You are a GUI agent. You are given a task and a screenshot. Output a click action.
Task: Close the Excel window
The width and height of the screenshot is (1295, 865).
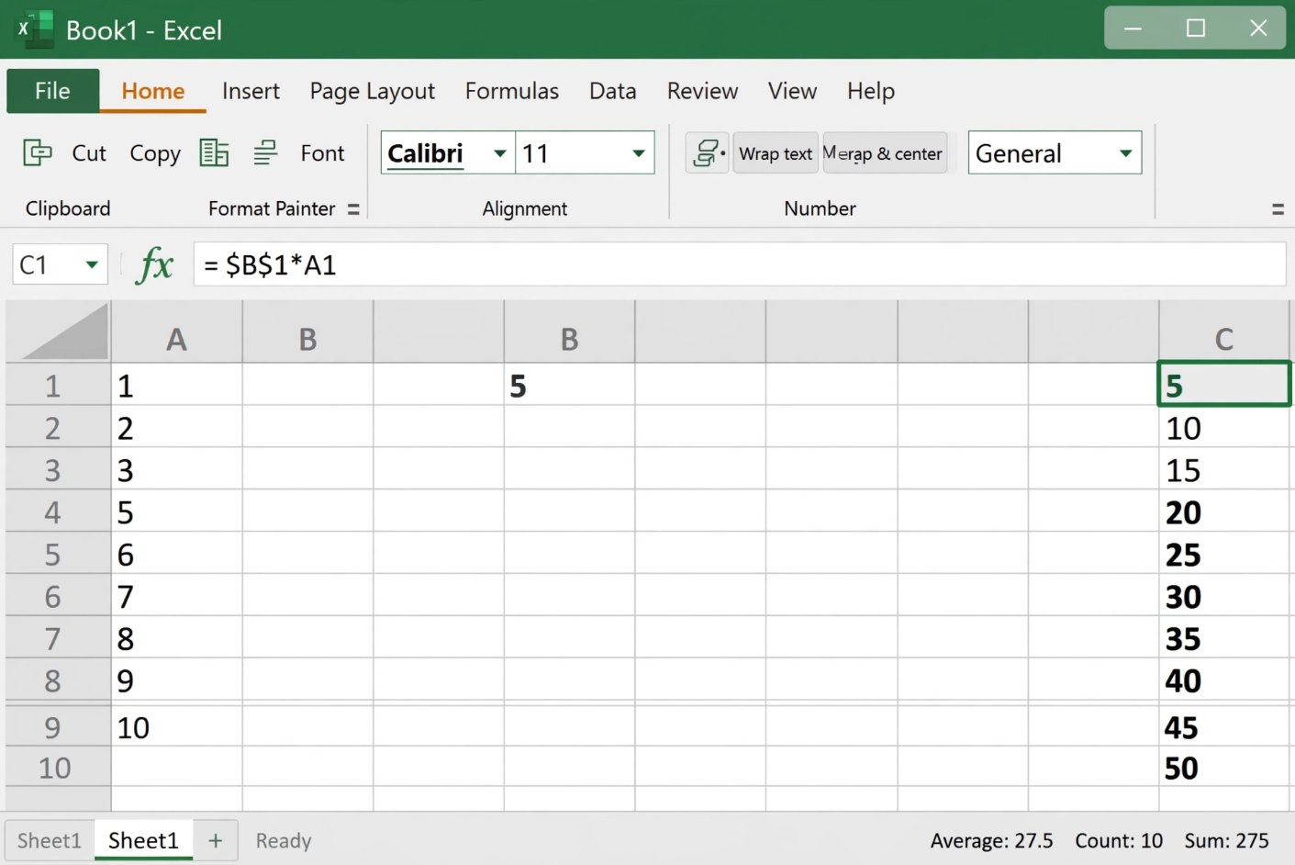(x=1258, y=28)
